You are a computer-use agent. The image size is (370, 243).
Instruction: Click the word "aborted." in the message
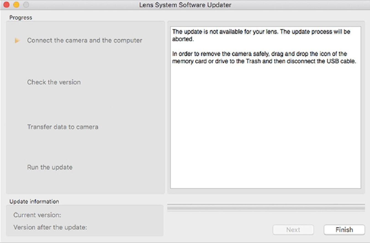click(x=182, y=39)
